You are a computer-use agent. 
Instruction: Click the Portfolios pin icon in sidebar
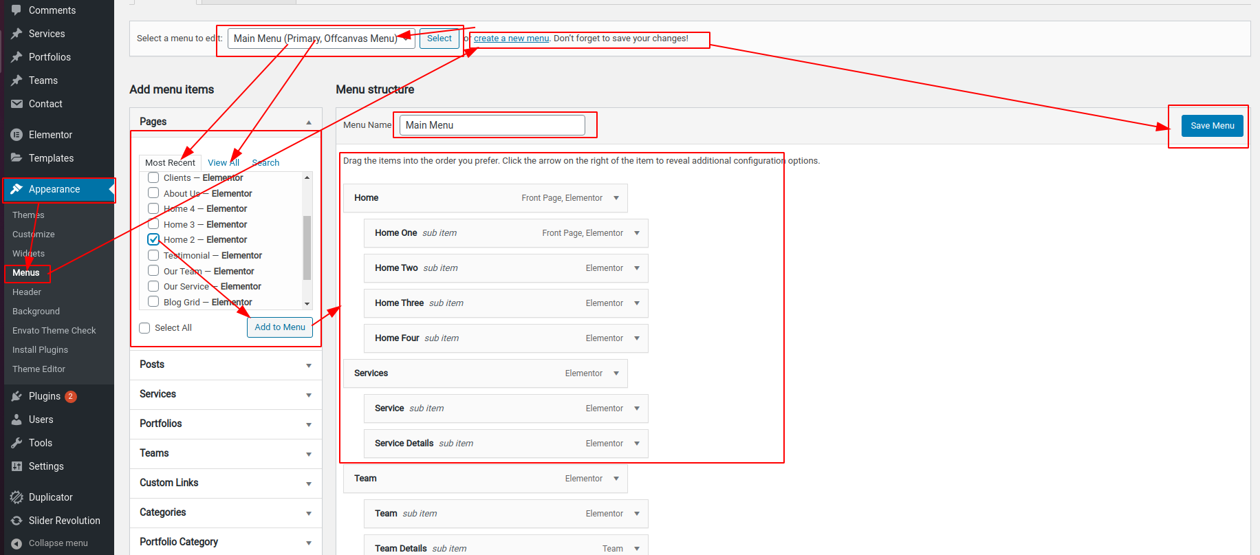click(x=17, y=57)
